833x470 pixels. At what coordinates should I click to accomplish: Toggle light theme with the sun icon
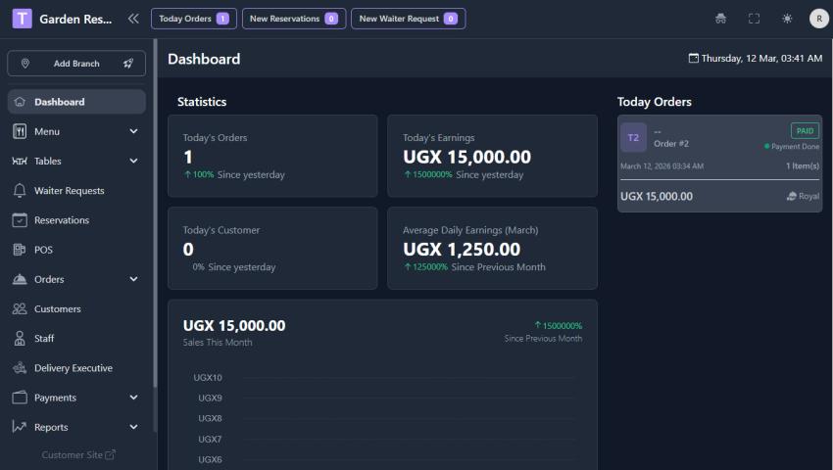tap(787, 19)
